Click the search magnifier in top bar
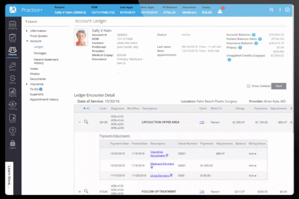Image resolution: width=299 pixels, height=199 pixels. point(271,10)
